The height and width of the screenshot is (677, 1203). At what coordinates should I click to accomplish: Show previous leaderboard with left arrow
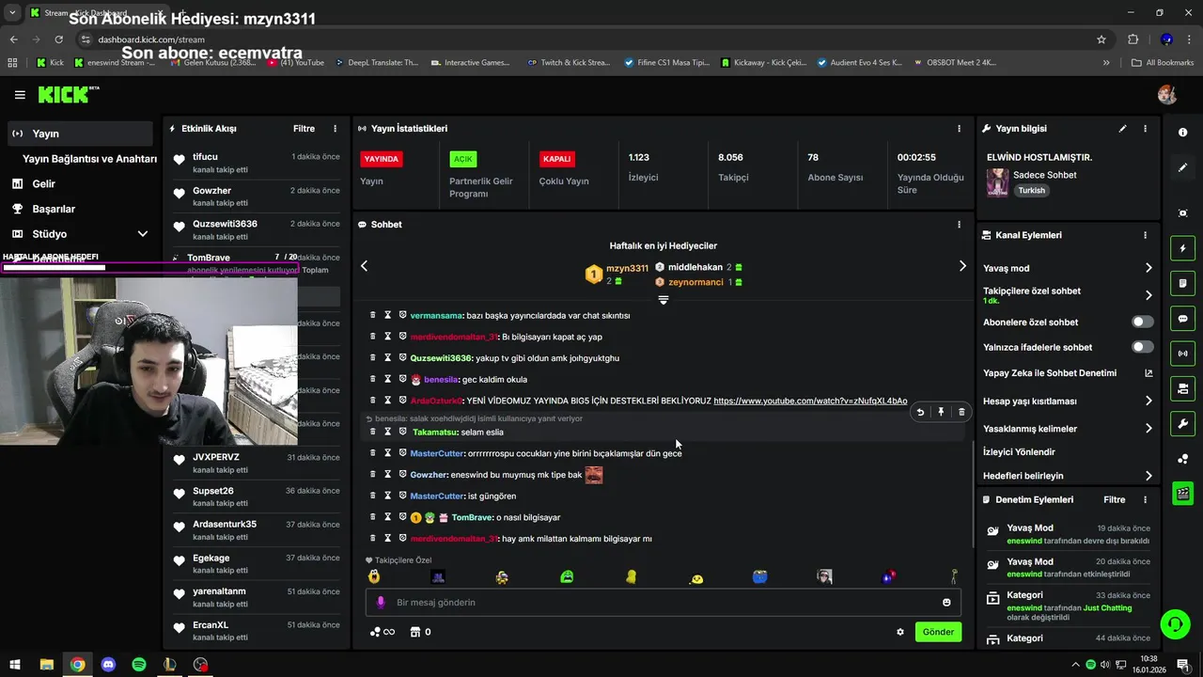(x=365, y=266)
